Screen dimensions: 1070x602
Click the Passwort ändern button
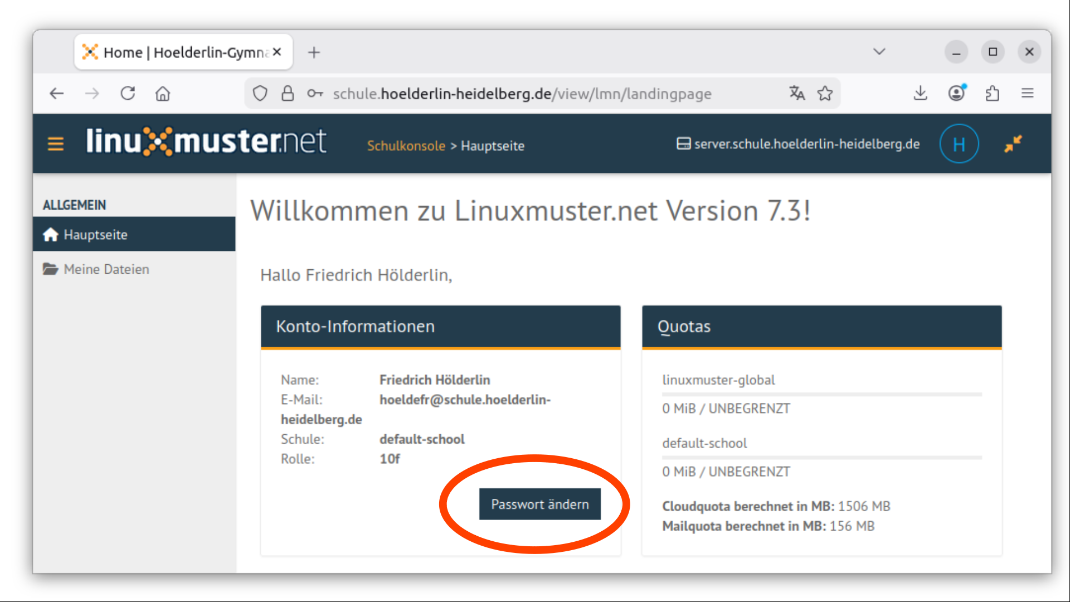539,504
